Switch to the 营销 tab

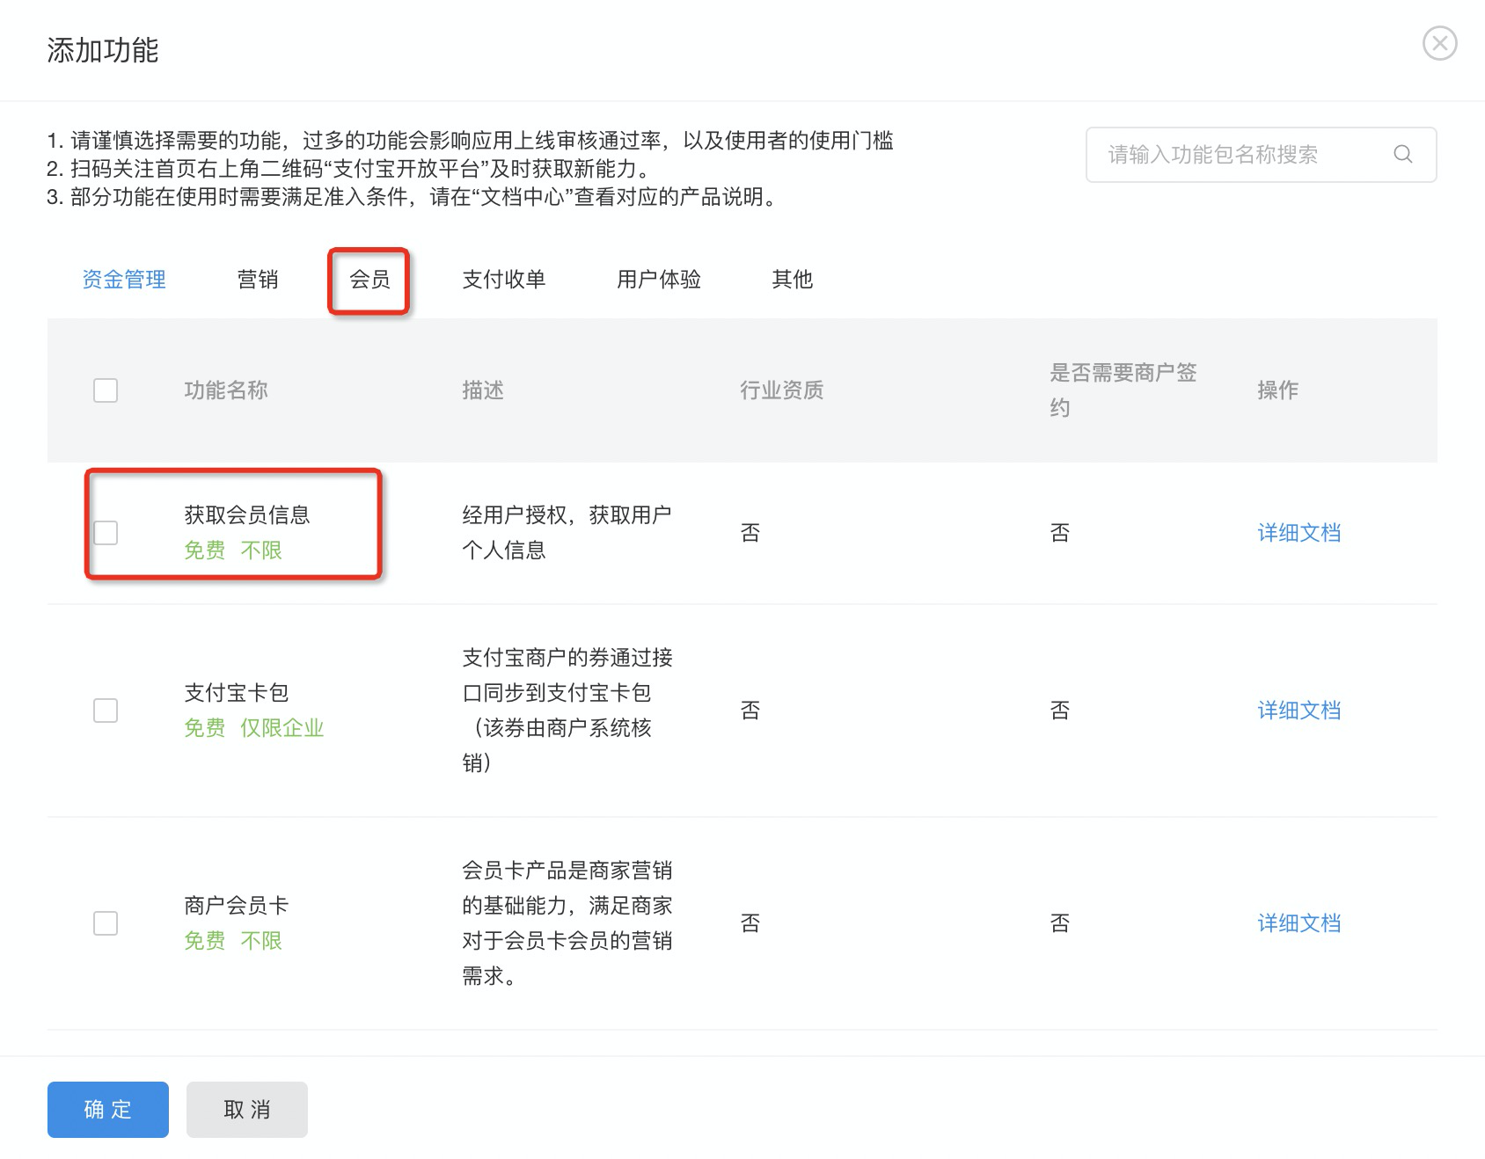click(x=258, y=280)
